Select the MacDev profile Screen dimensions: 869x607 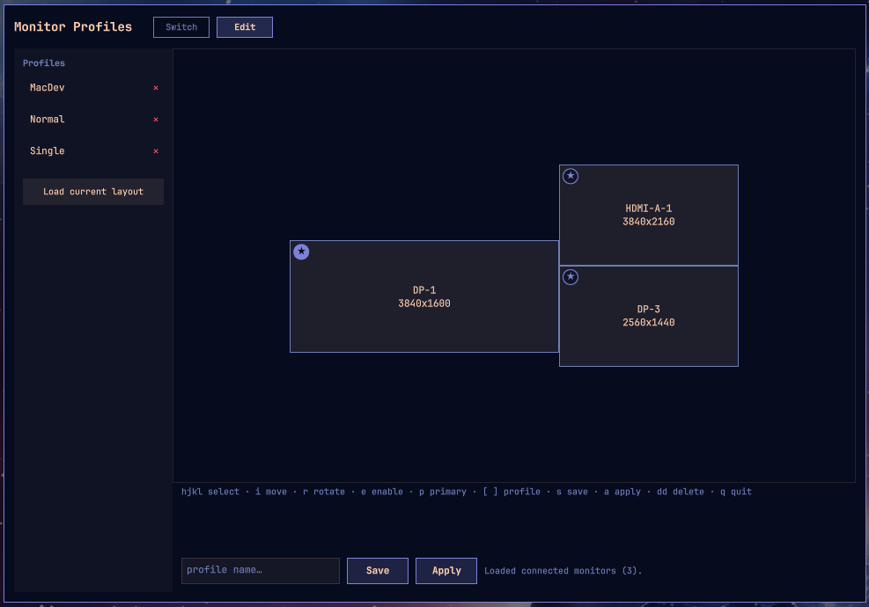tap(93, 87)
